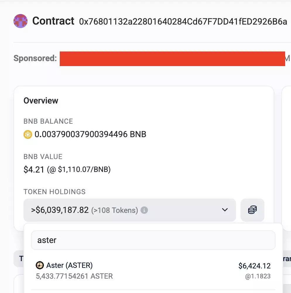
Task: Open the red sponsored banner
Action: (172, 58)
